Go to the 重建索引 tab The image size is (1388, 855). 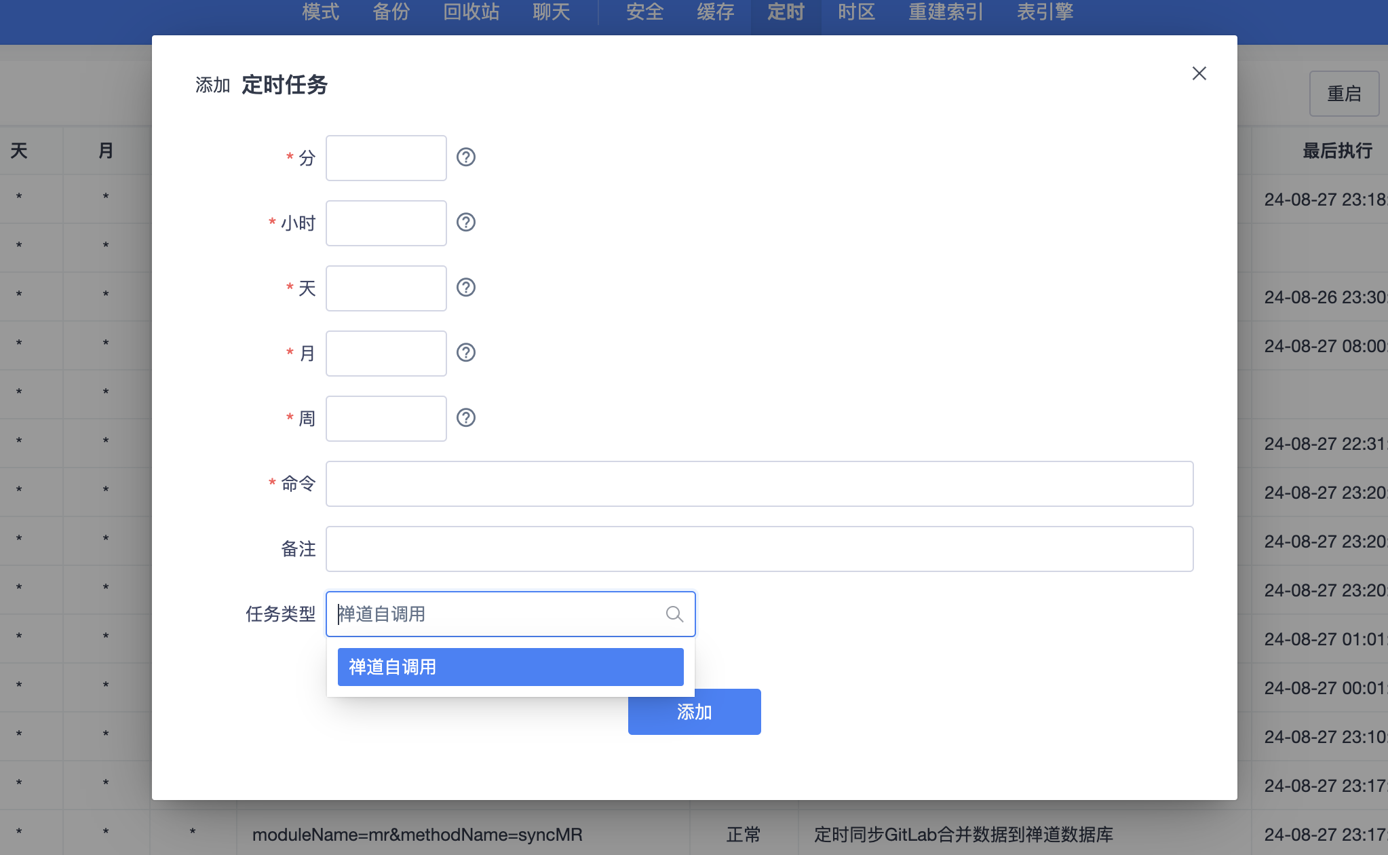(946, 12)
